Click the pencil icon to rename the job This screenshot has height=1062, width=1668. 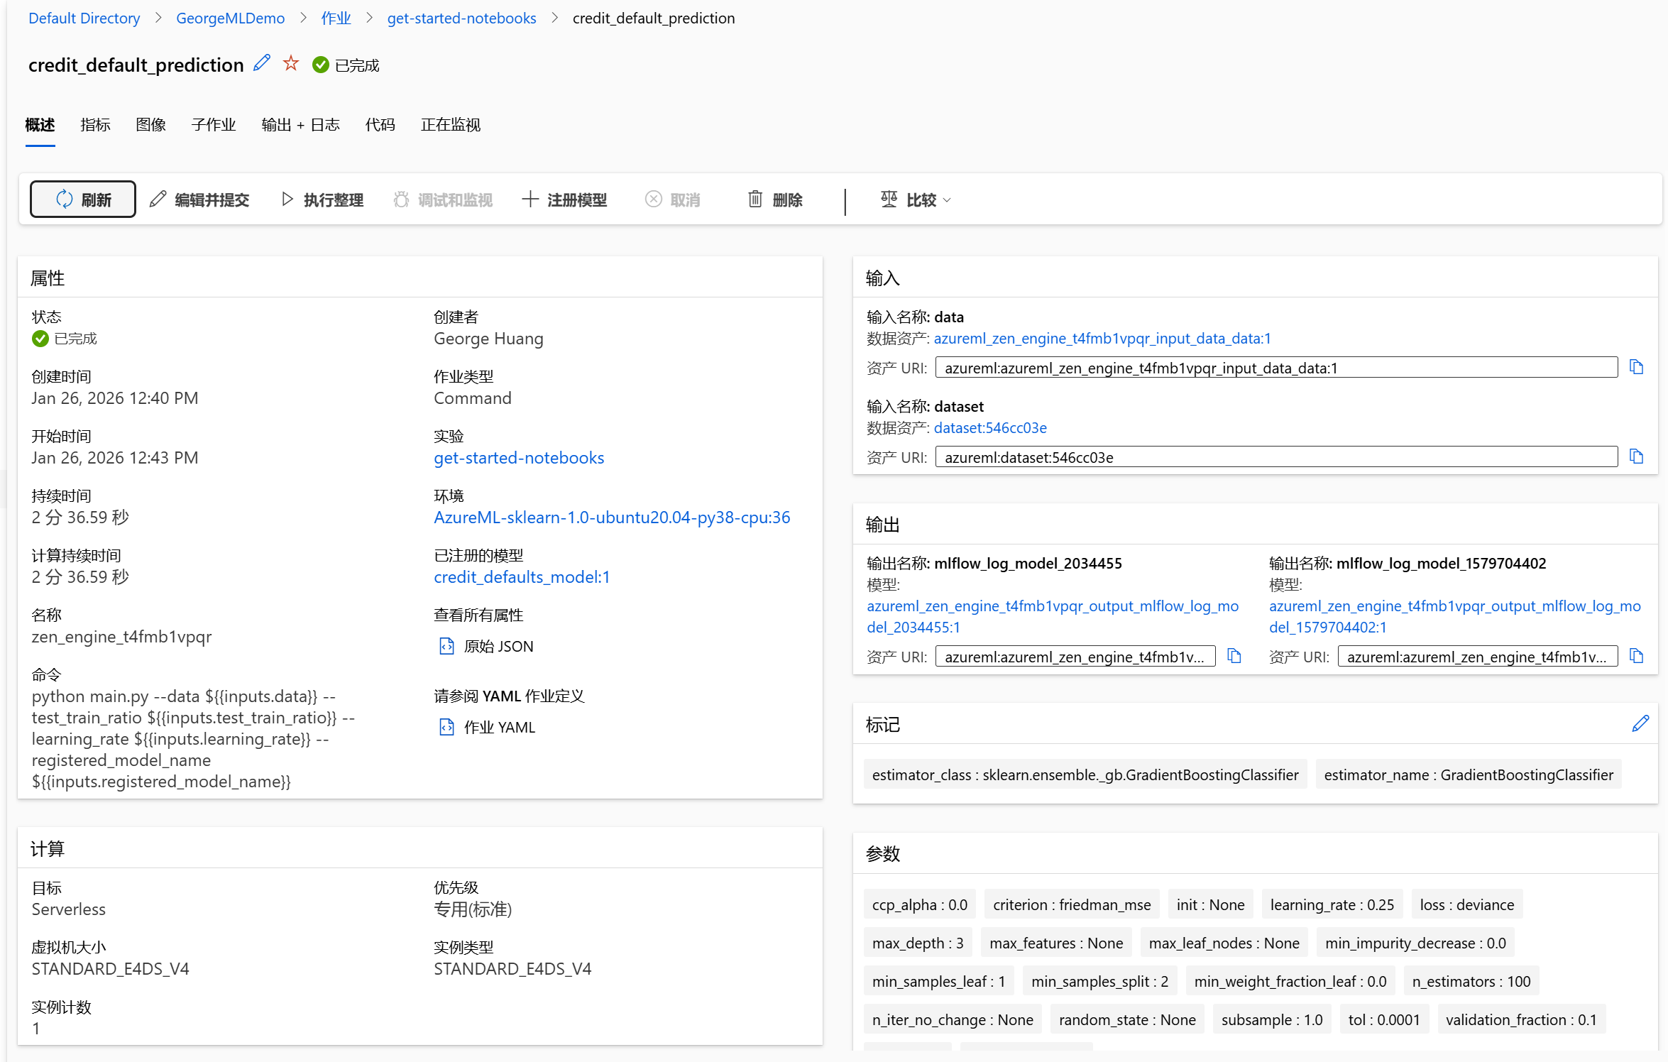[x=262, y=63]
